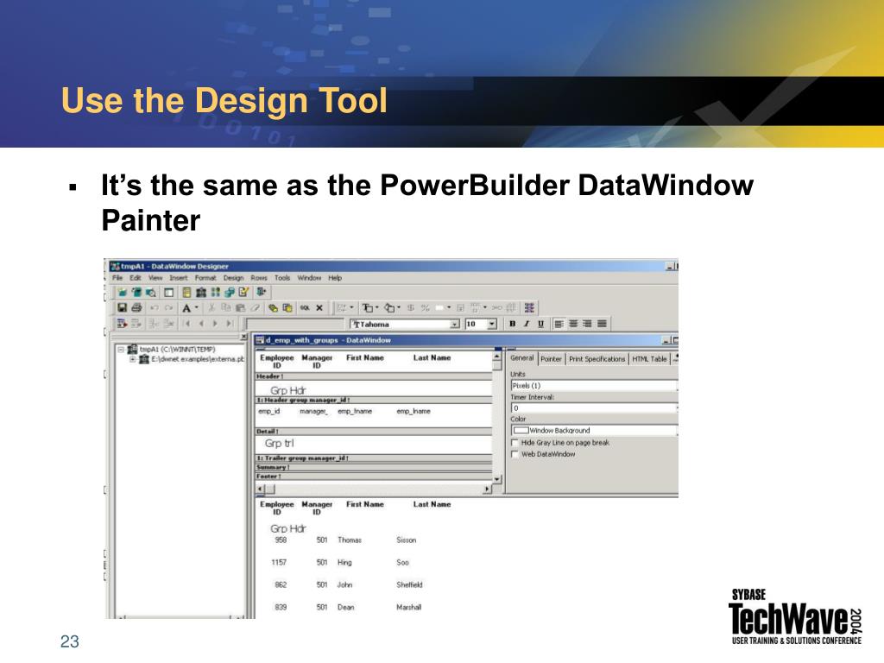
Task: Expand the E:\dwnet examples tree node
Action: click(133, 359)
